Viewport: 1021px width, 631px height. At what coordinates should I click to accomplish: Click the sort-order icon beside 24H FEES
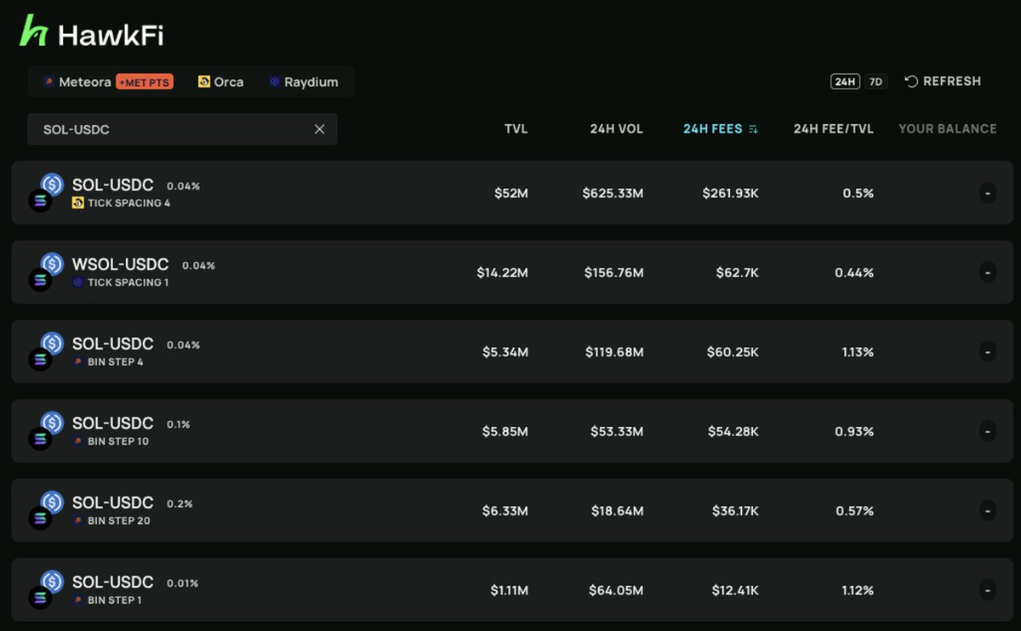(x=753, y=129)
